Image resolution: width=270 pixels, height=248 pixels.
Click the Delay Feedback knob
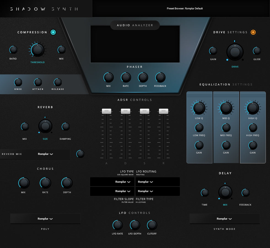(x=246, y=193)
